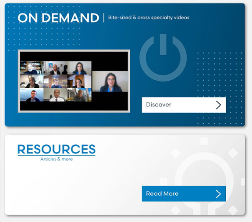Click the ON DEMAND heading
The image size is (252, 222).
tap(58, 18)
